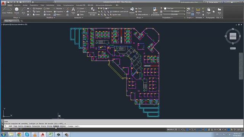The image size is (244, 137).
Task: Click Igualar capa button
Action: tap(116, 14)
